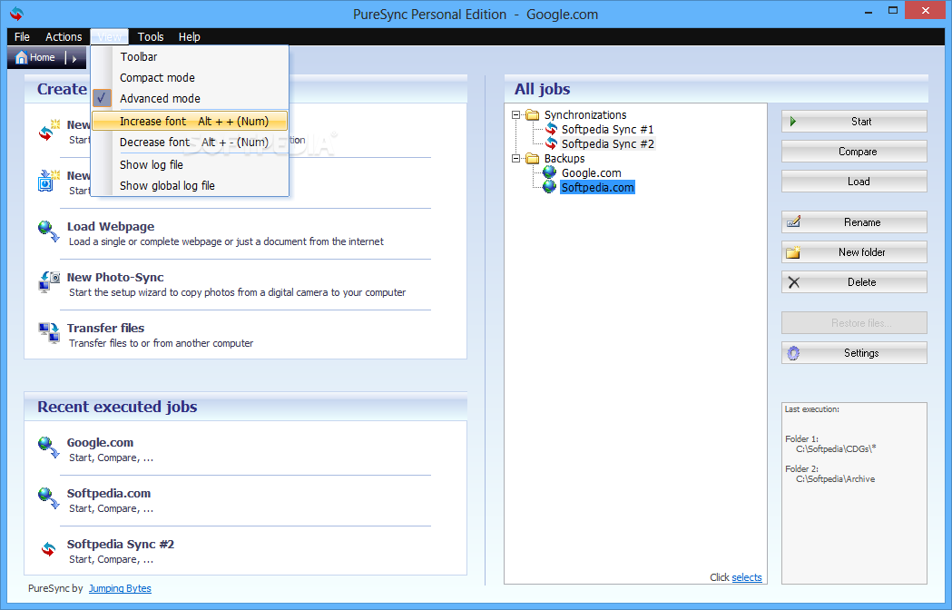Select the Synchronizations folder label
The height and width of the screenshot is (610, 952).
pos(585,115)
